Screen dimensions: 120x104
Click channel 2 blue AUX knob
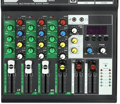click(x=41, y=33)
